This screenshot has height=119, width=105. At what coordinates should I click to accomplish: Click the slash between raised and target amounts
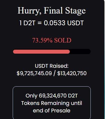click(x=54, y=73)
